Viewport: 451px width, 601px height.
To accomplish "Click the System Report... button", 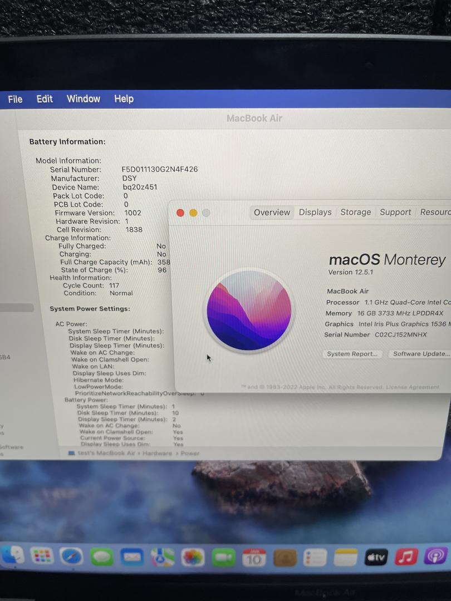I will (352, 354).
